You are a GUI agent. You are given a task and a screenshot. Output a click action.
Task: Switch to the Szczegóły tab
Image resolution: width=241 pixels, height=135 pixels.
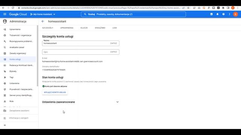pos(48,28)
